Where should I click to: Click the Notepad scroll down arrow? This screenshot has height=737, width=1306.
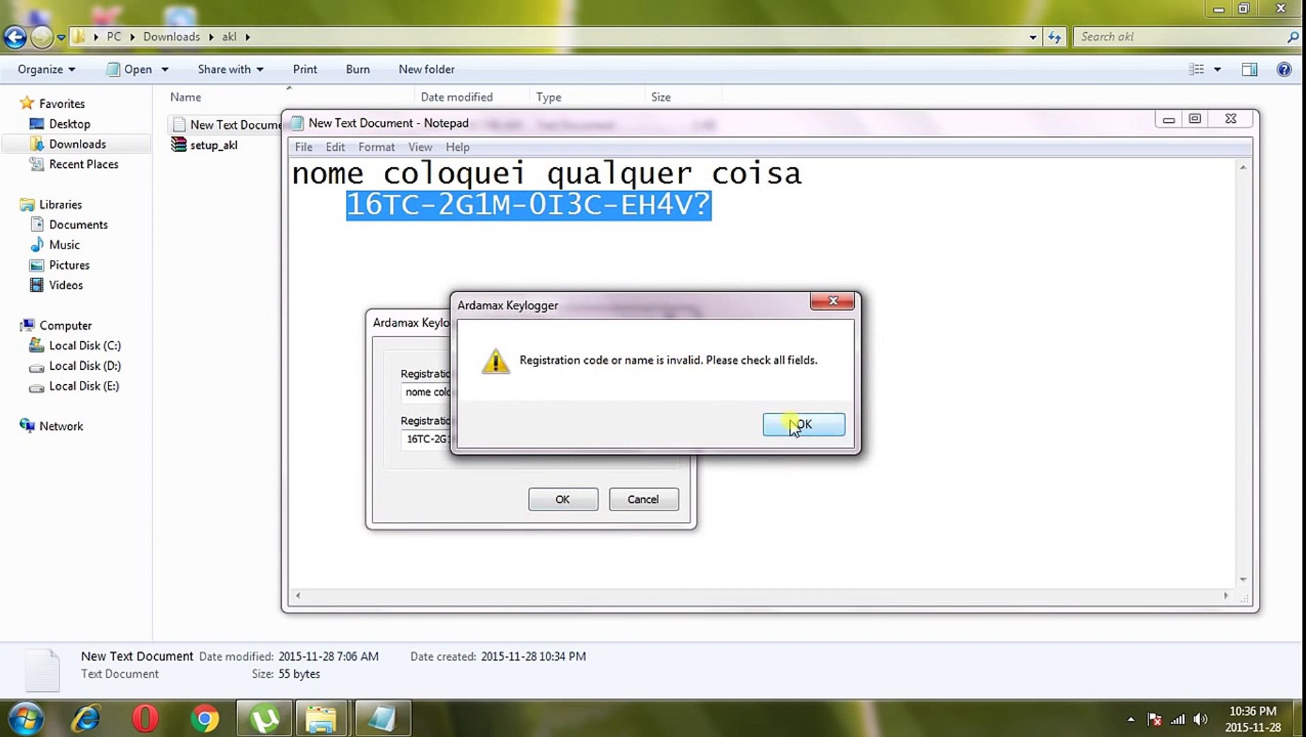(1243, 579)
